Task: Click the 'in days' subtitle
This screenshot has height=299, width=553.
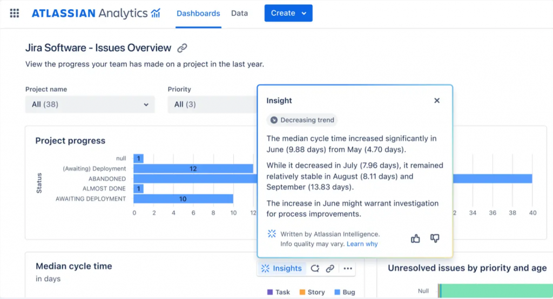Action: (x=48, y=279)
